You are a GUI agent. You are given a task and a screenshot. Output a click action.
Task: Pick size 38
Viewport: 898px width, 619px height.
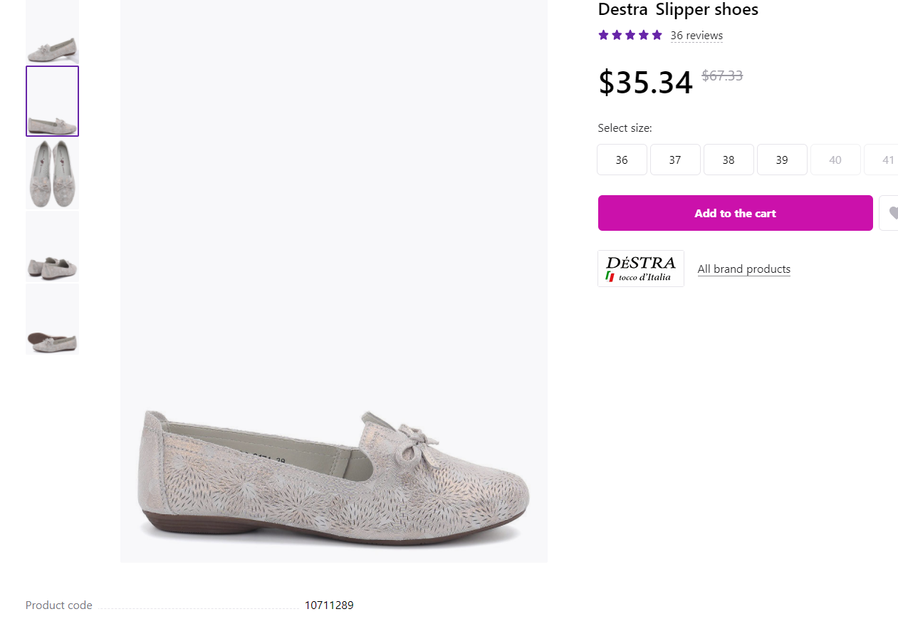(729, 160)
